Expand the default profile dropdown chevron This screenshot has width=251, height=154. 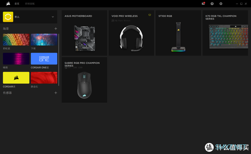point(53,17)
